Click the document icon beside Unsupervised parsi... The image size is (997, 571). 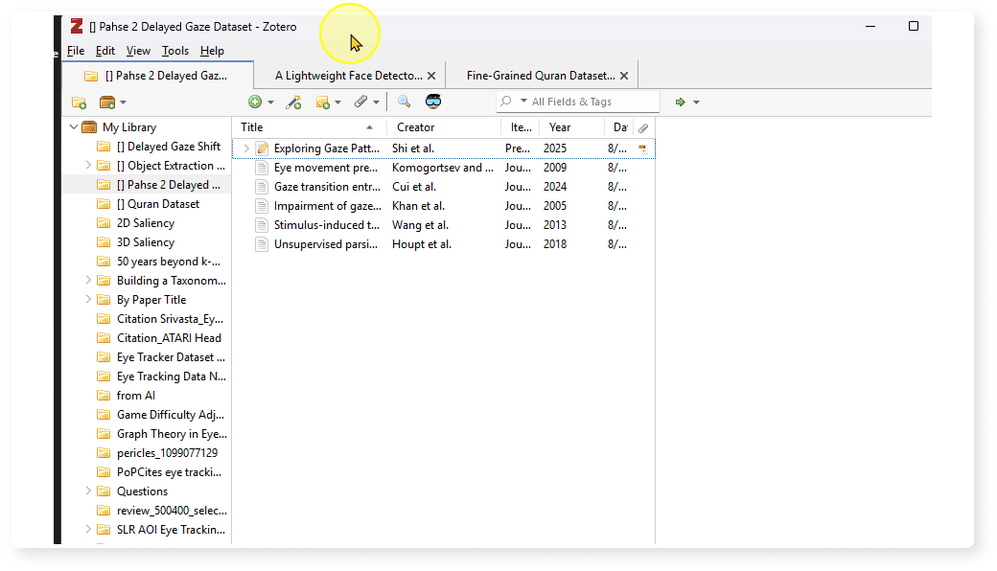click(262, 244)
